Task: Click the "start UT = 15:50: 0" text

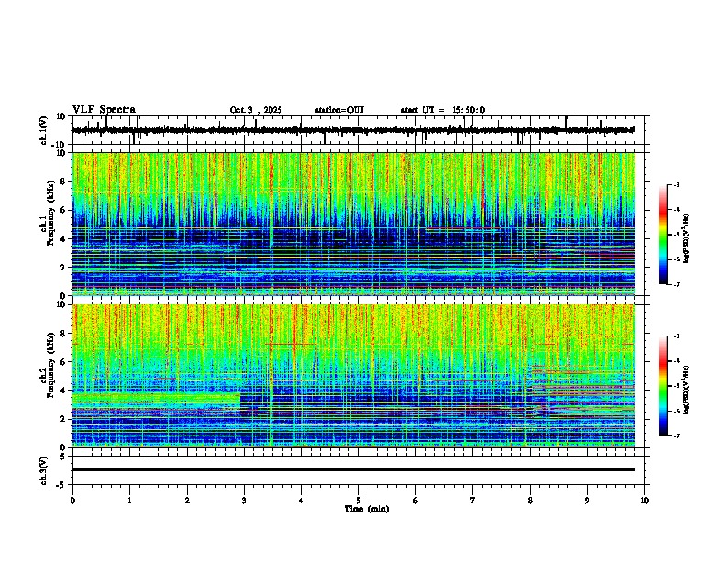Action: point(443,110)
